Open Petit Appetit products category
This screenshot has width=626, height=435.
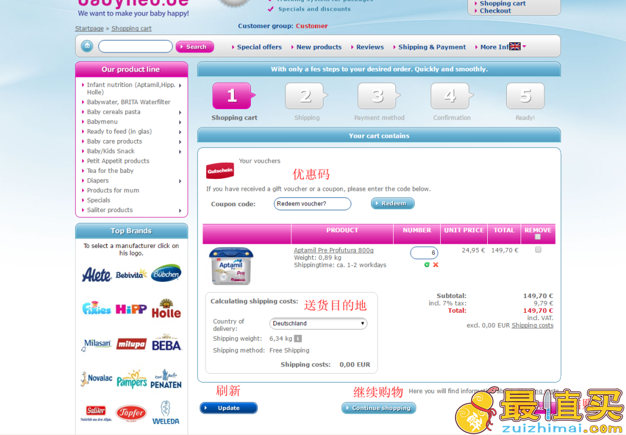118,160
